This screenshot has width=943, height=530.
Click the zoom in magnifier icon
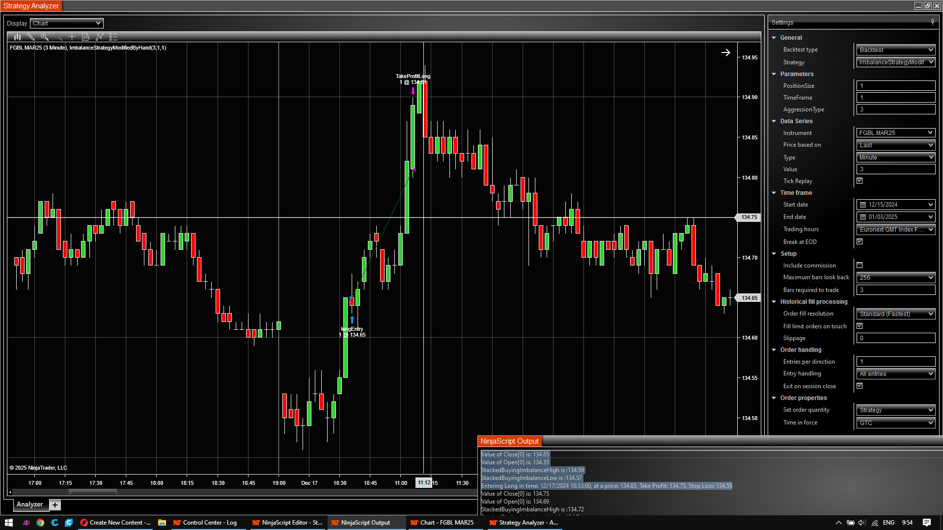(45, 37)
